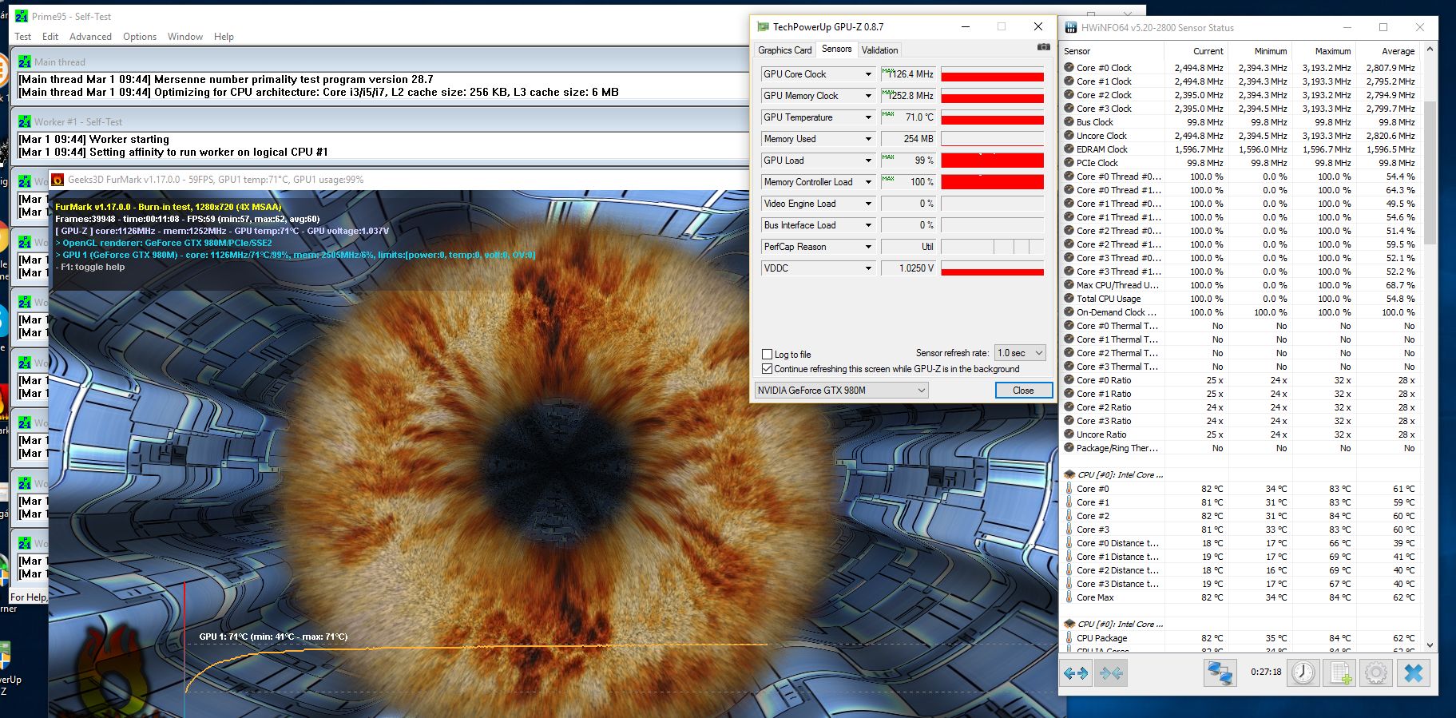
Task: Click the GPU-Z title bar app icon
Action: click(x=763, y=26)
